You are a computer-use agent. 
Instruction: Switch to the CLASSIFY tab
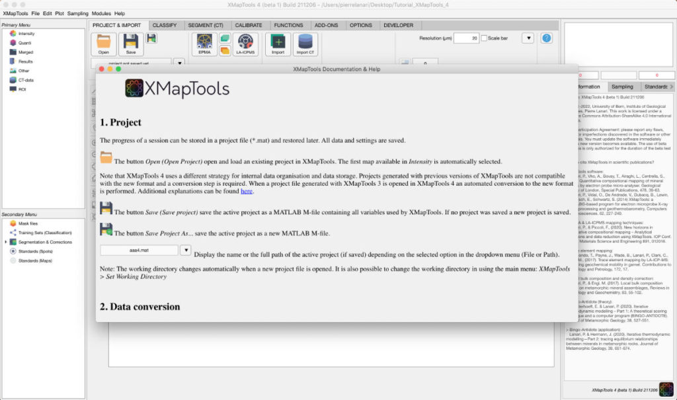pyautogui.click(x=165, y=25)
